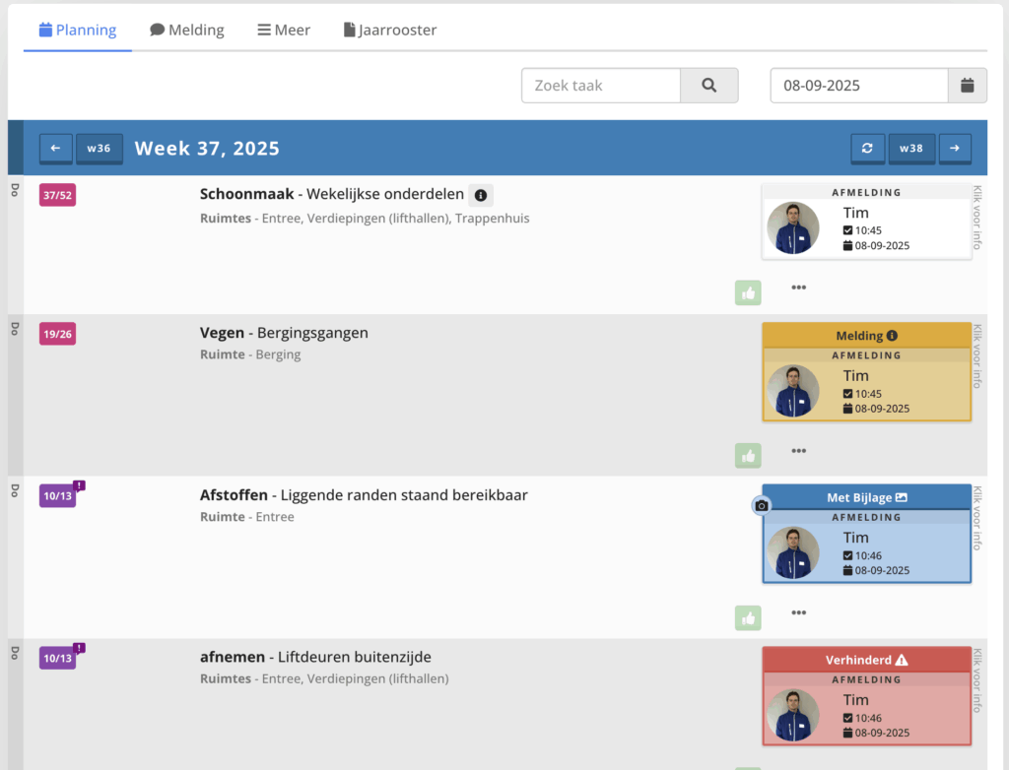Approve the Vegen task with thumbs-up
Viewport: 1009px width, 770px height.
coord(748,455)
